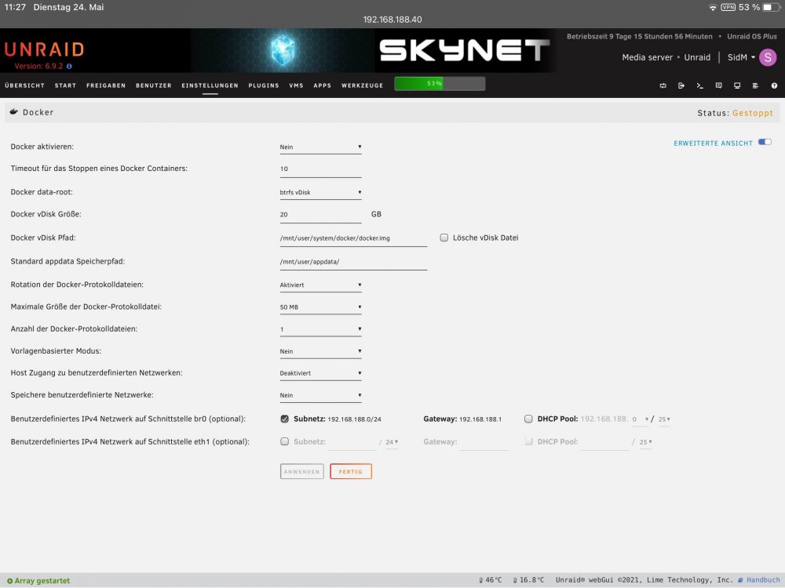Open the Maximale Größe 50 MB dropdown
The height and width of the screenshot is (588, 785).
[320, 307]
